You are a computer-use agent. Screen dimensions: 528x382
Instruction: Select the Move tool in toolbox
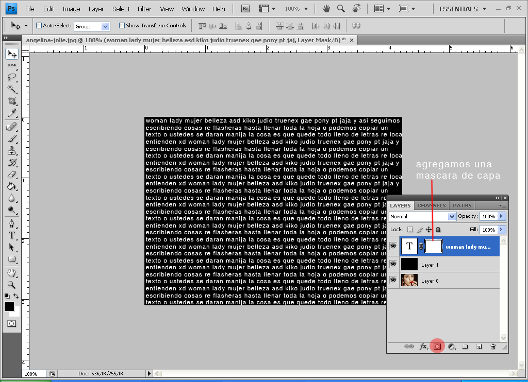point(12,54)
